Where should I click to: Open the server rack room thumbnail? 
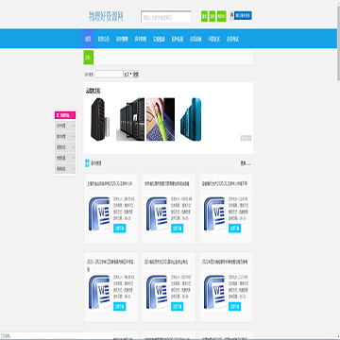click(x=130, y=119)
